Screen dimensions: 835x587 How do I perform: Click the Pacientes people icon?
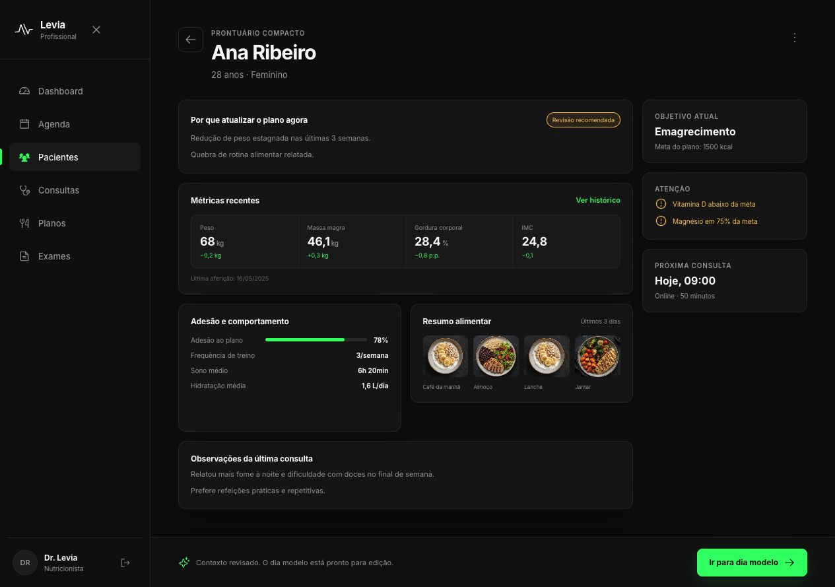pyautogui.click(x=24, y=157)
